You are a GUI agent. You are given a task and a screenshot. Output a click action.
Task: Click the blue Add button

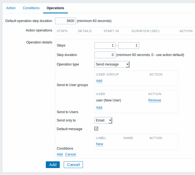click(53, 165)
